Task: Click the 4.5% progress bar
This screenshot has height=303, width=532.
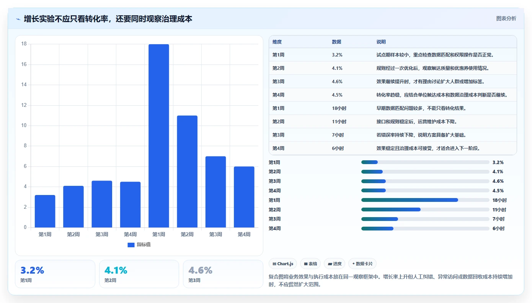Action: pos(425,190)
